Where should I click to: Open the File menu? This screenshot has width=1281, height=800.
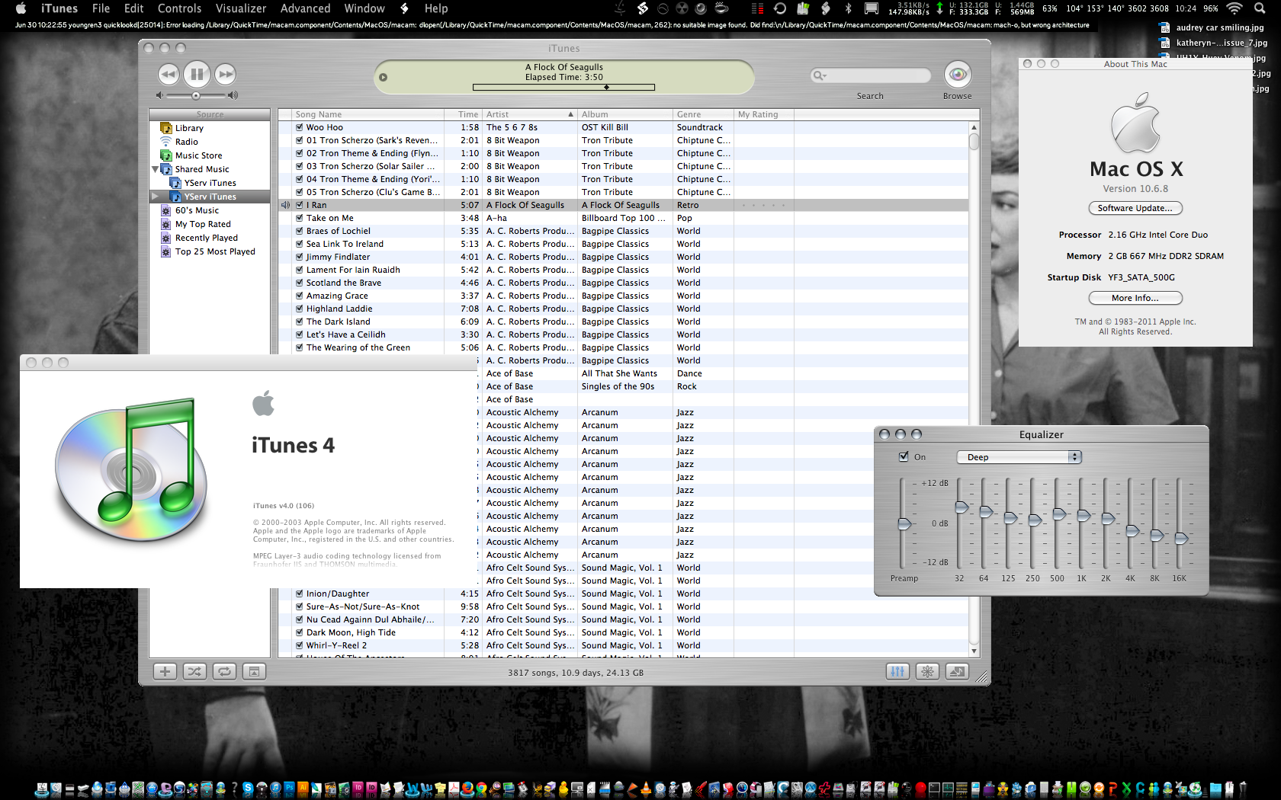(x=101, y=8)
